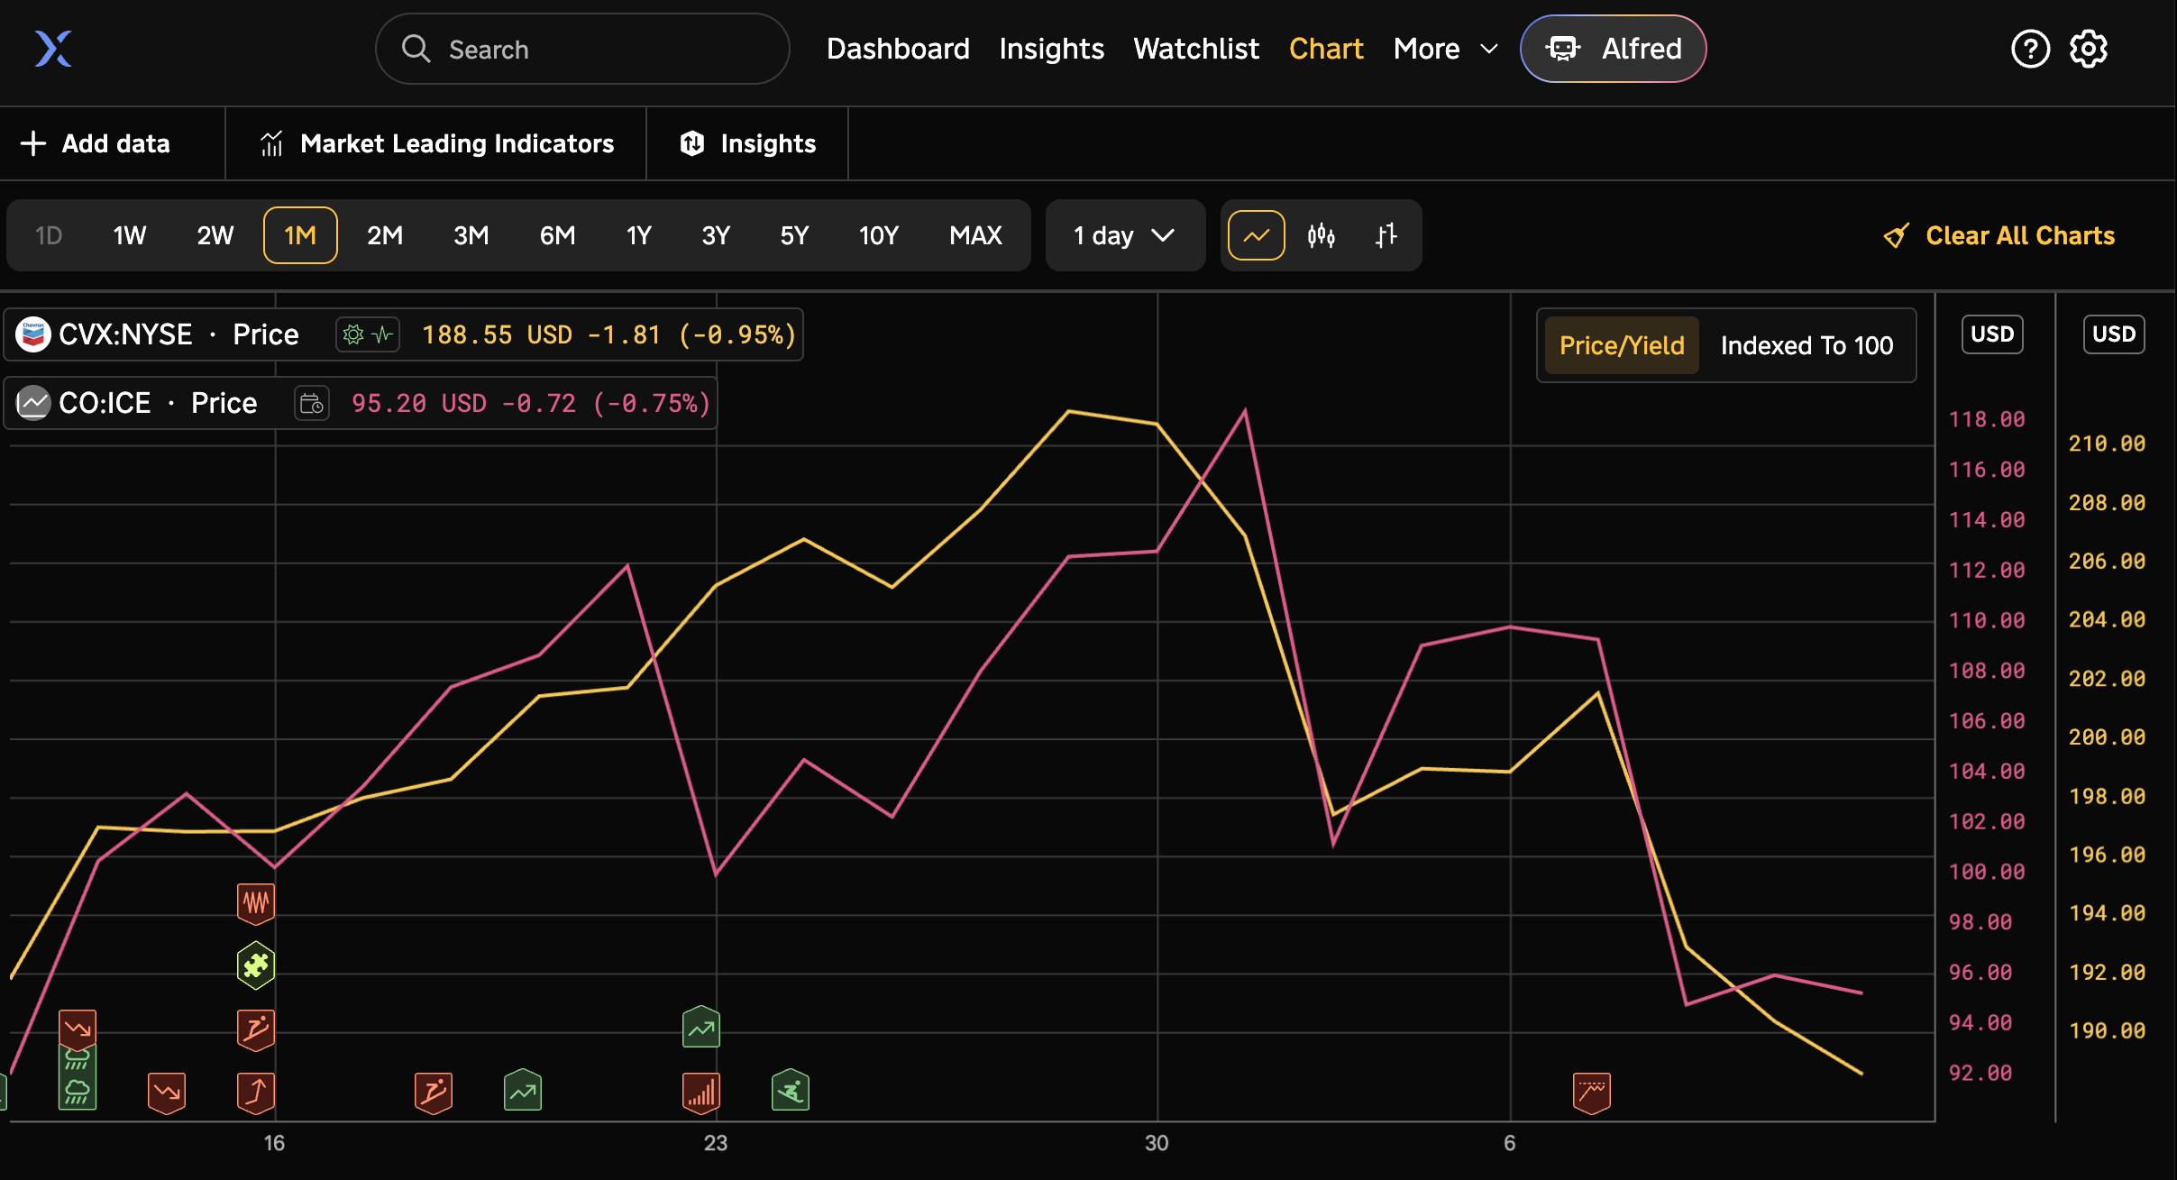This screenshot has height=1180, width=2177.
Task: Click the Chevron logo on CVX row
Action: tap(33, 334)
